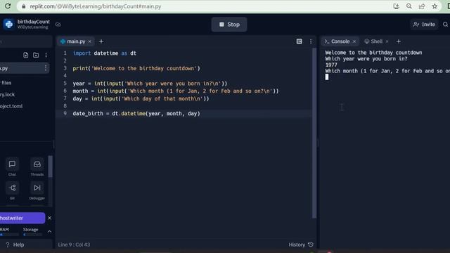This screenshot has width=450, height=253.
Task: Close the main.py tab
Action: [x=89, y=41]
